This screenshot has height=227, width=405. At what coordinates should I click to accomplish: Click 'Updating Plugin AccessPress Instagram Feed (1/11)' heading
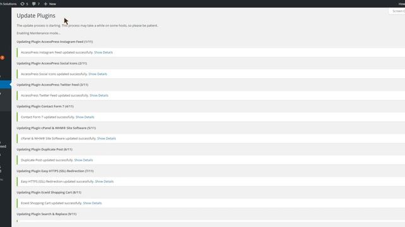(x=54, y=42)
